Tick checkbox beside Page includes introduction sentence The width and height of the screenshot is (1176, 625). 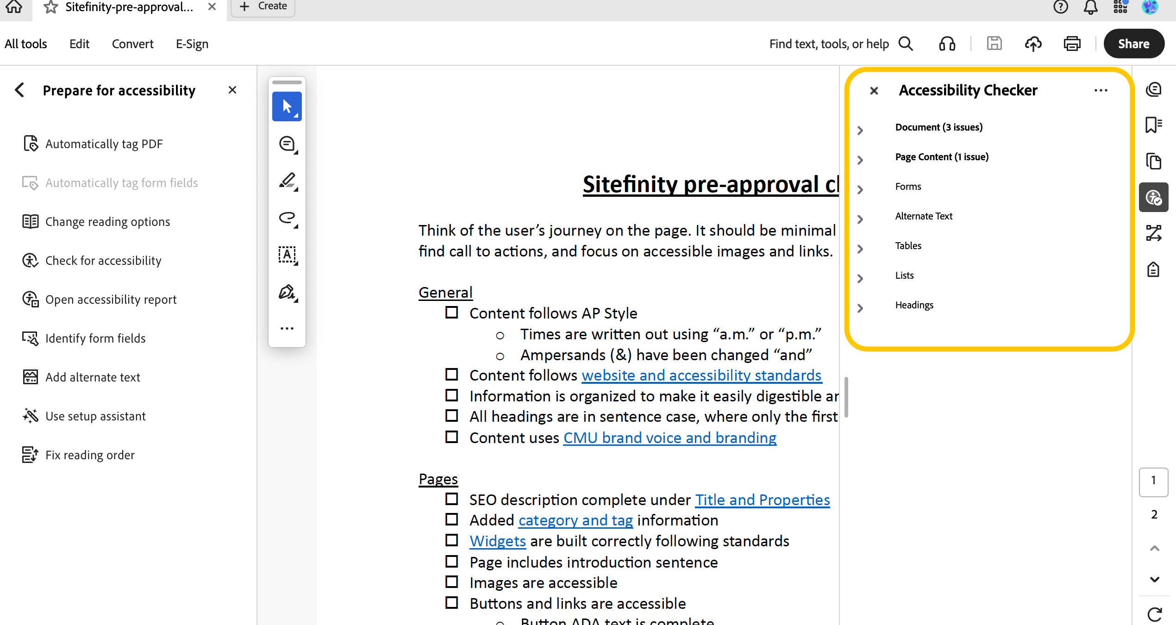click(x=452, y=561)
